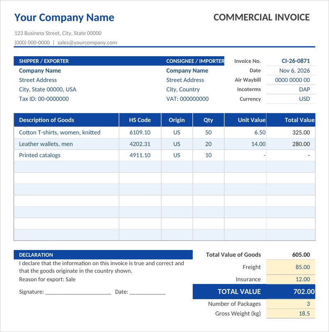Click the Signature line field
The height and width of the screenshot is (332, 329).
pyautogui.click(x=78, y=292)
